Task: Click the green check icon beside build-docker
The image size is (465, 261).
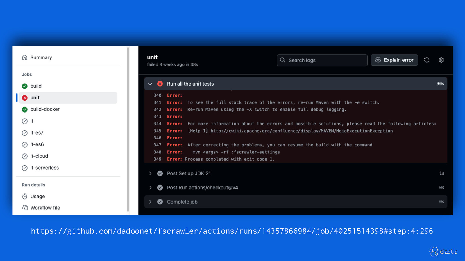Action: click(x=25, y=109)
